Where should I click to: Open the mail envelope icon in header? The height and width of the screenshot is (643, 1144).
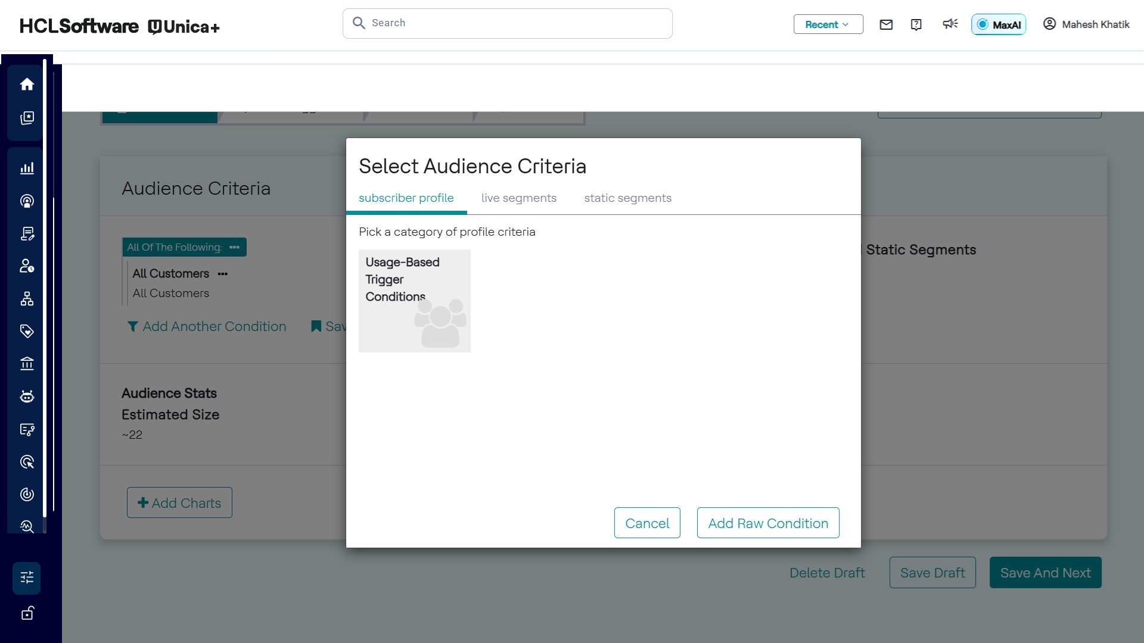click(886, 24)
